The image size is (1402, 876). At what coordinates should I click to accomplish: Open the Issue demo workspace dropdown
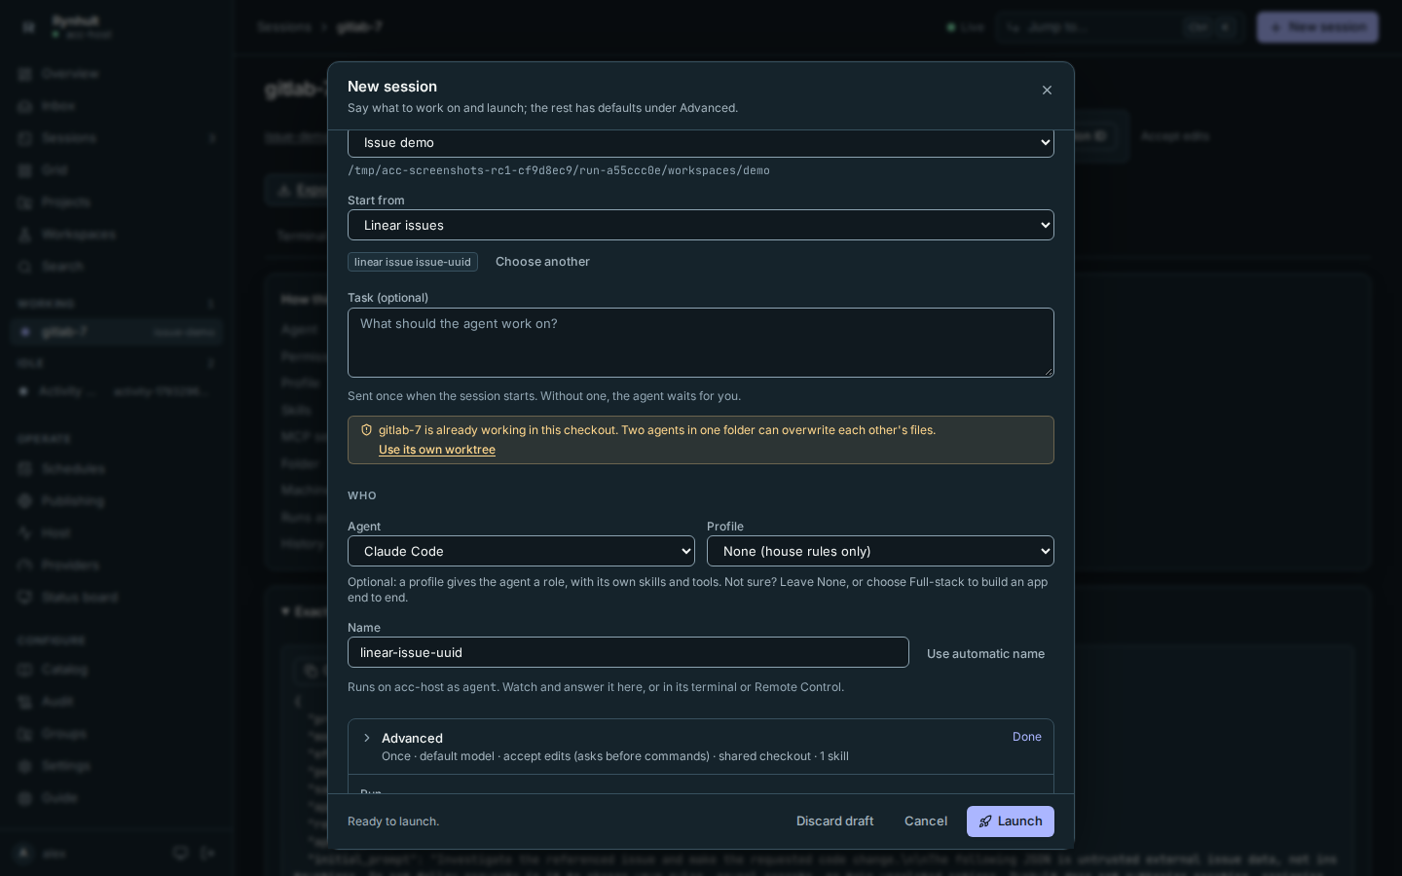click(x=701, y=142)
